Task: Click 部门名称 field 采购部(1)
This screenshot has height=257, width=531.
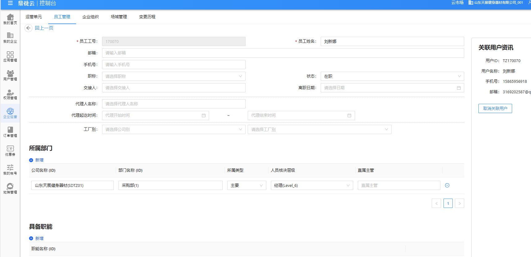Action: coord(170,185)
